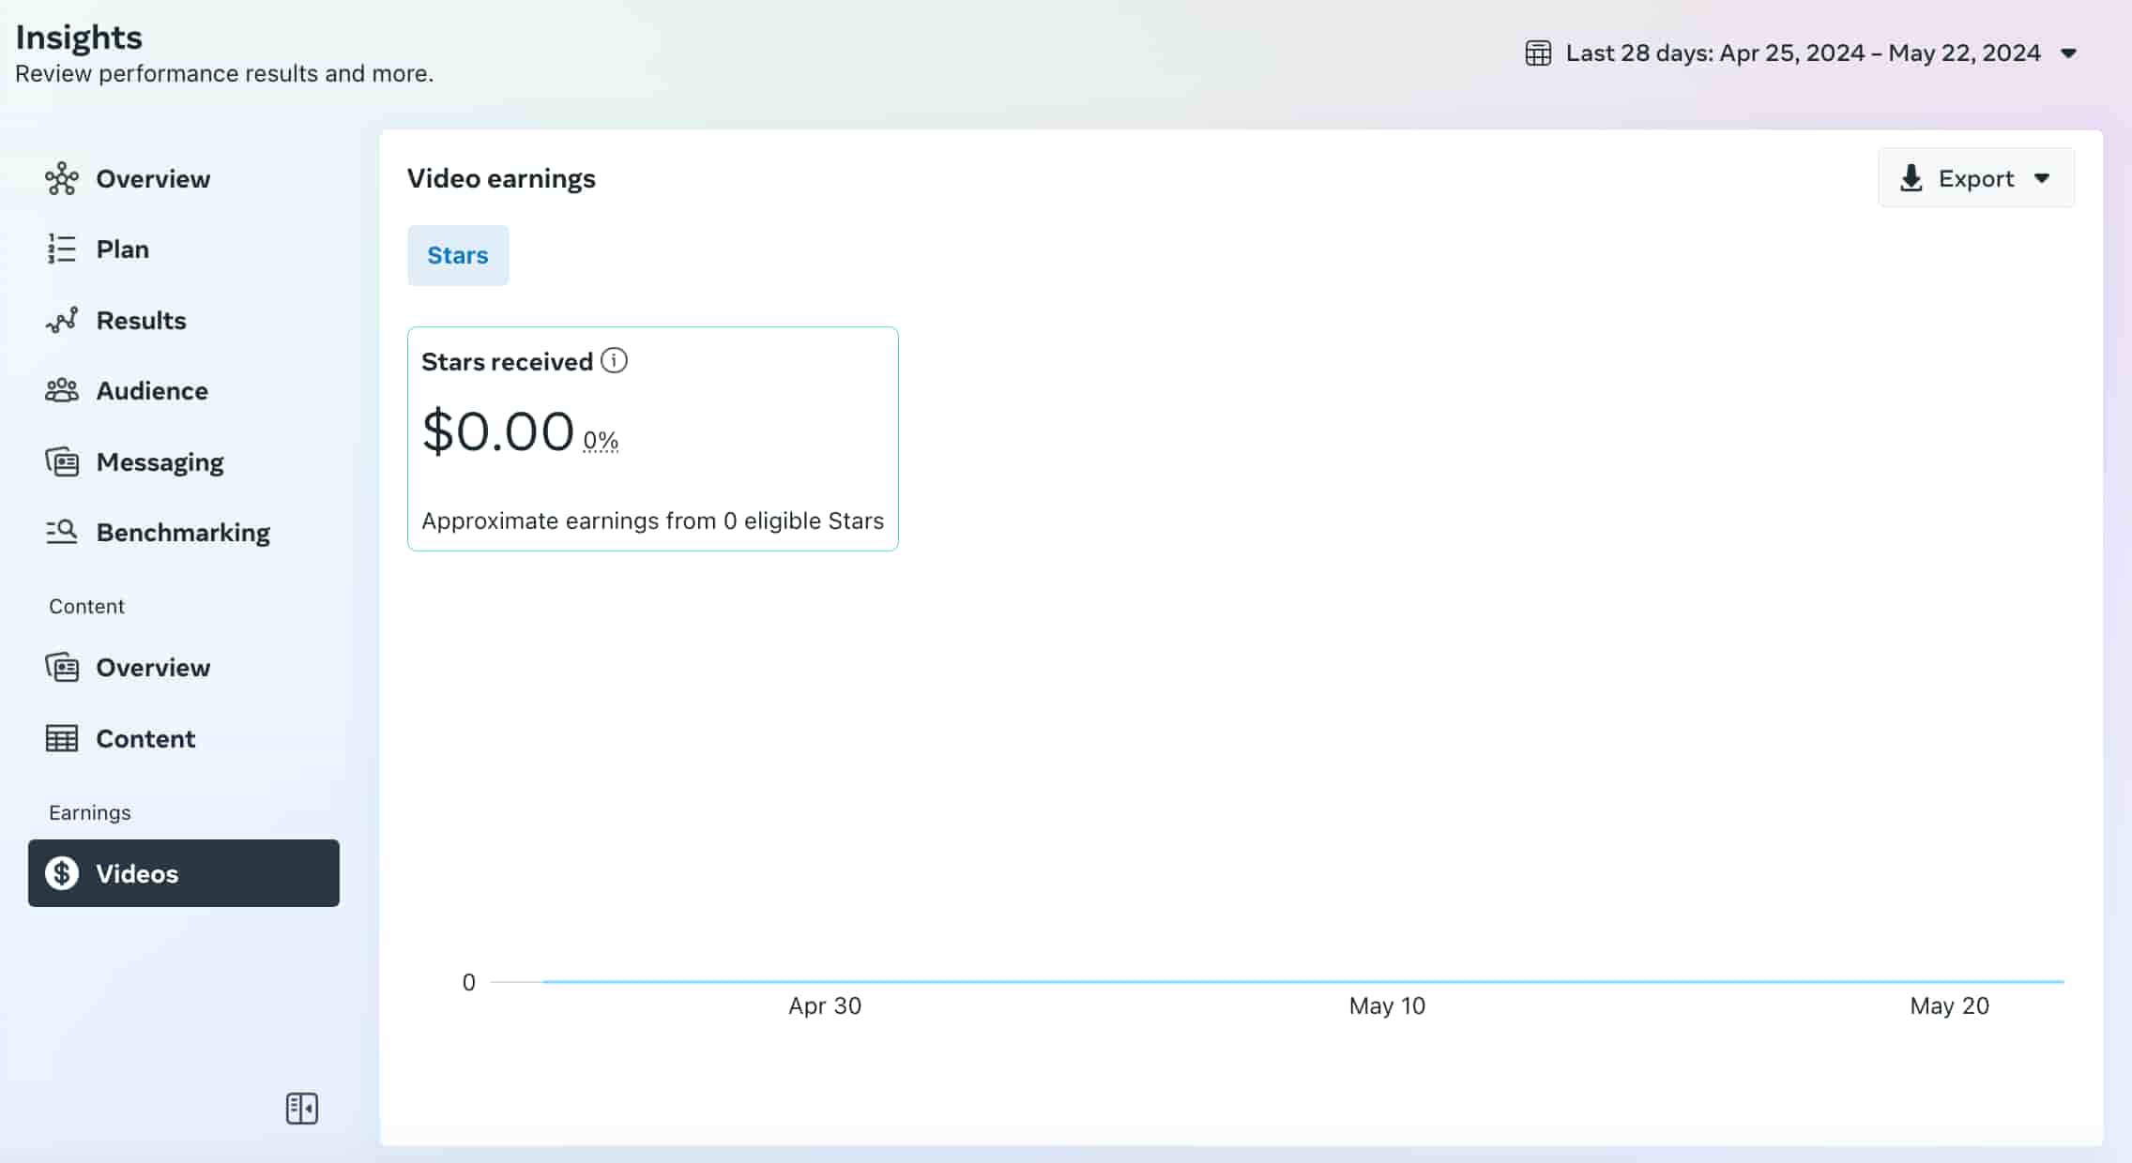Collapse the sidebar navigation panel

pos(301,1109)
